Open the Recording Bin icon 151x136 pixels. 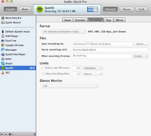click(x=3, y=18)
